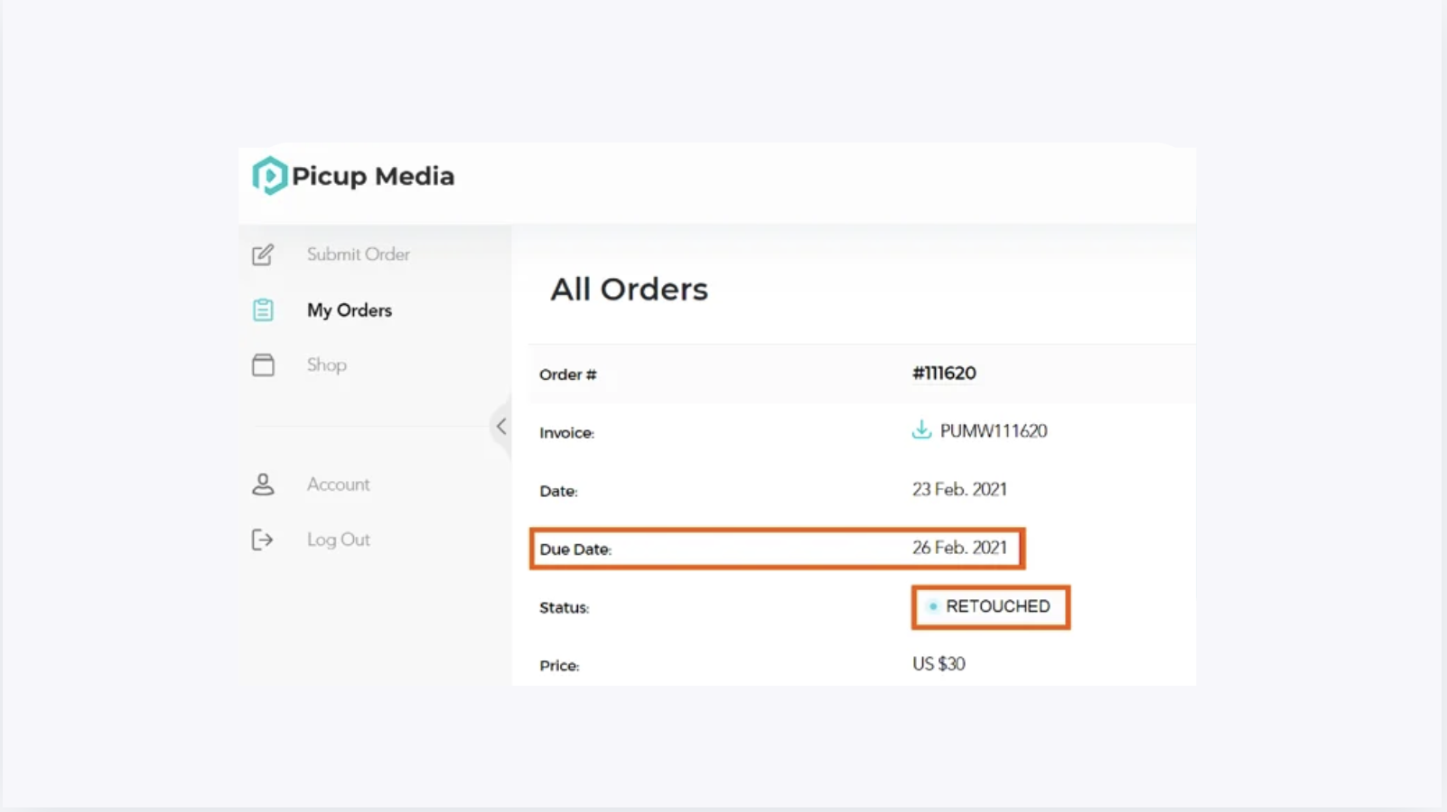This screenshot has height=812, width=1447.
Task: Collapse the sidebar with the chevron arrow
Action: click(x=501, y=426)
